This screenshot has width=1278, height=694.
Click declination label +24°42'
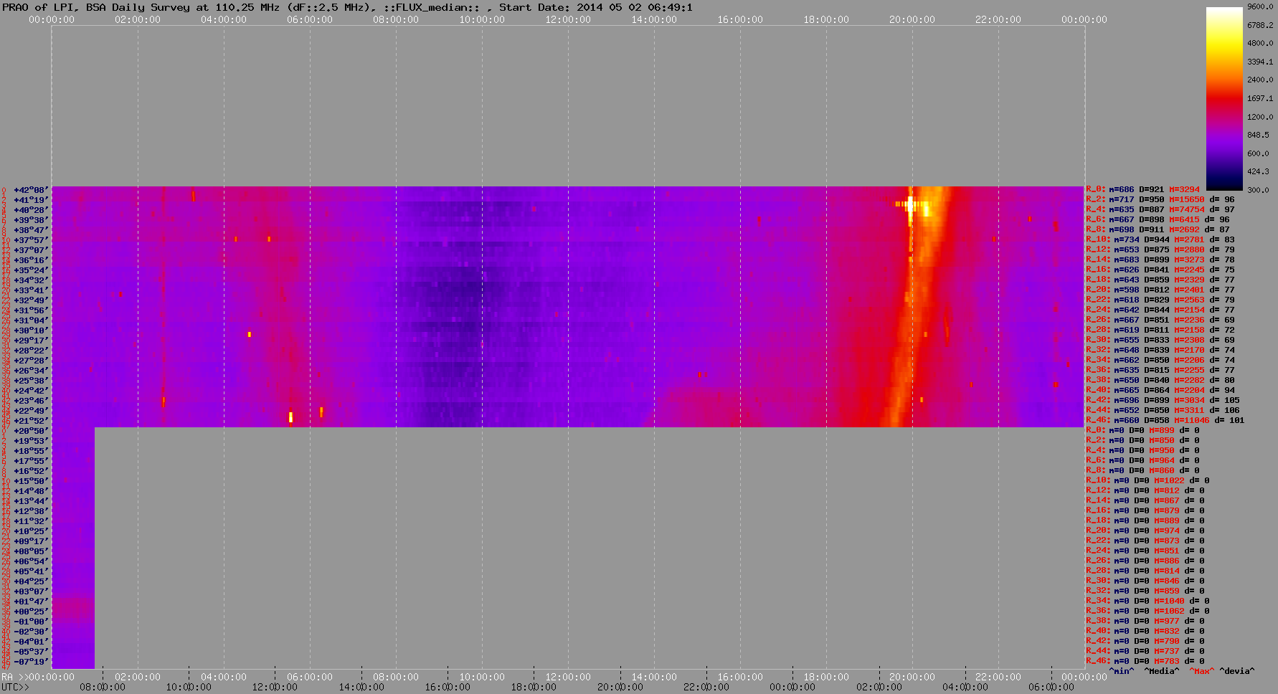pyautogui.click(x=31, y=391)
